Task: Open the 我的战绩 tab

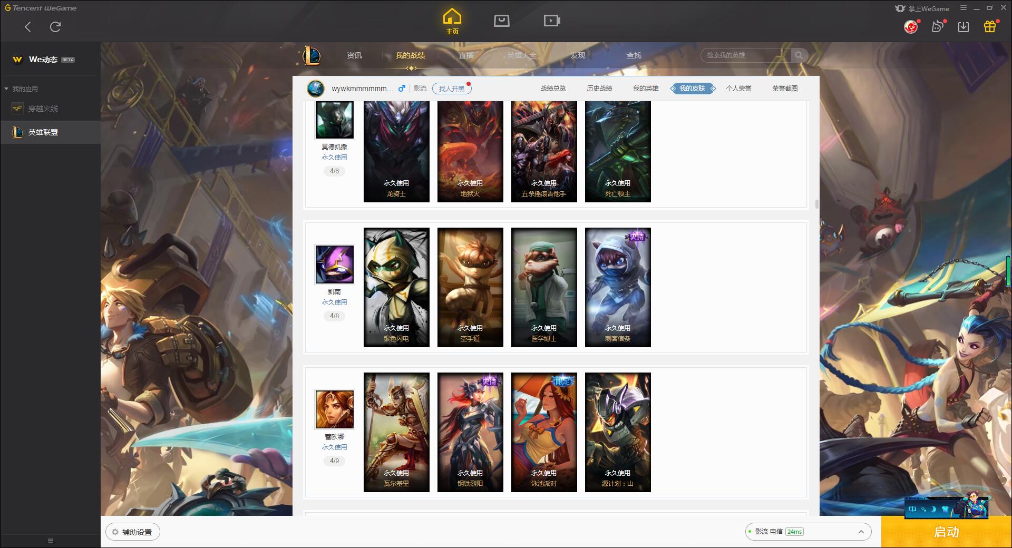Action: pos(410,55)
